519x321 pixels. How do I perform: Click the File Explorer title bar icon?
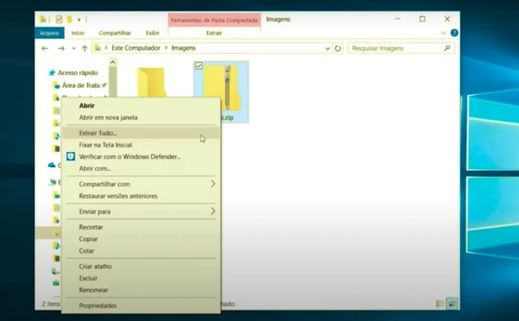[x=43, y=19]
